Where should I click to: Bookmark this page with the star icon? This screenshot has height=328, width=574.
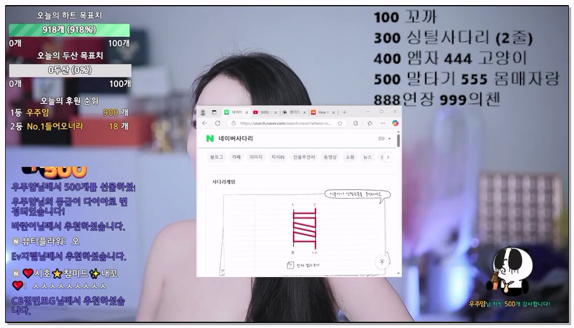340,123
